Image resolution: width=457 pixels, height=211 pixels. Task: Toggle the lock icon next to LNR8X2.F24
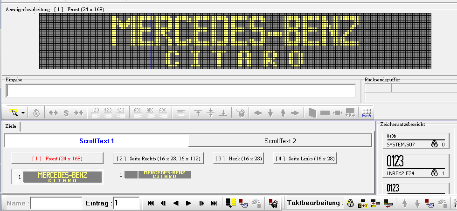pos(434,173)
